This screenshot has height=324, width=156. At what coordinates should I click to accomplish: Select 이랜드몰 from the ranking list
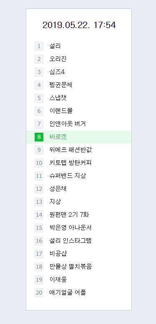coord(61,111)
